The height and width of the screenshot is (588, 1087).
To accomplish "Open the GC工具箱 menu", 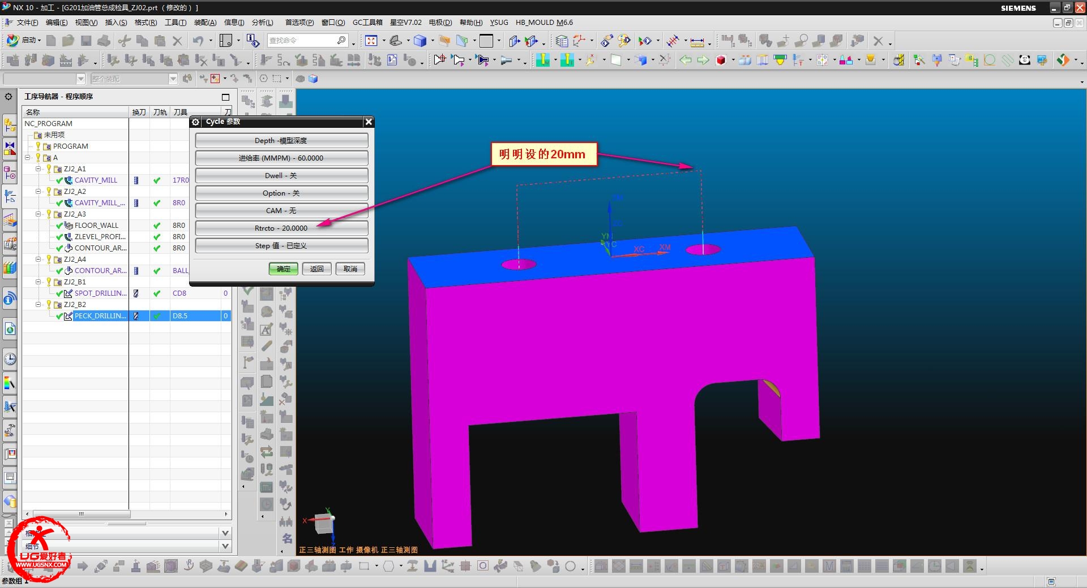I will tap(367, 23).
